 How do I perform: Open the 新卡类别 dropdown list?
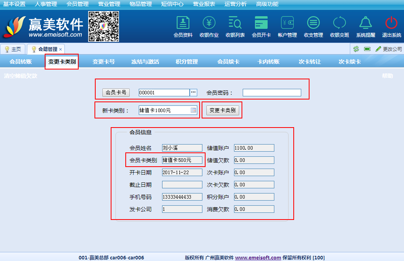(x=193, y=111)
